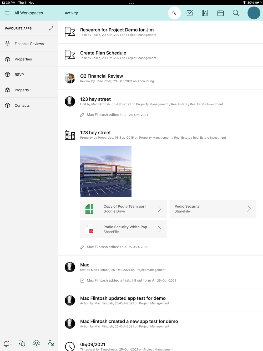Tap the plus create button
Screen dimensions: 263x351
click(x=254, y=13)
